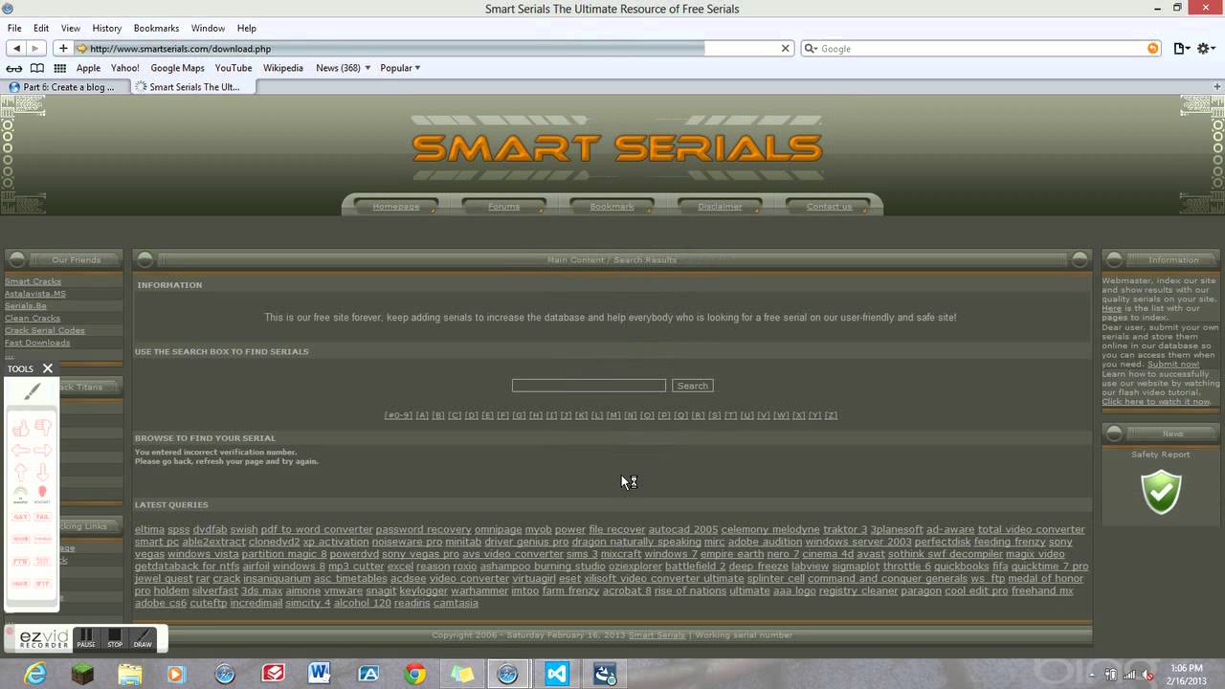Click the serial search text box
This screenshot has height=689, width=1225.
pyautogui.click(x=589, y=386)
